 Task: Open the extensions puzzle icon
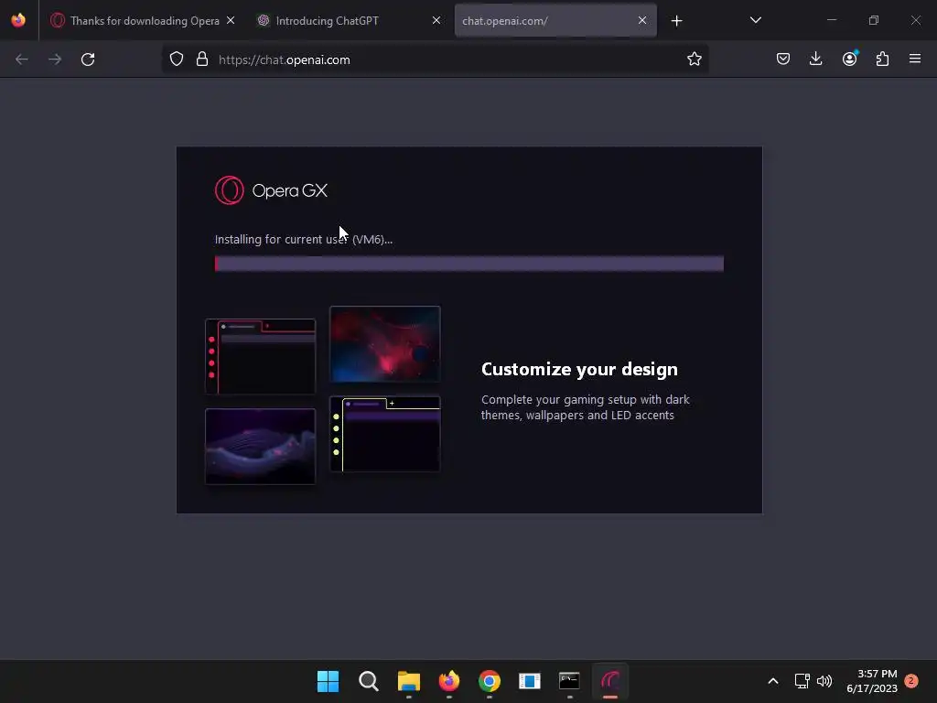pos(882,59)
